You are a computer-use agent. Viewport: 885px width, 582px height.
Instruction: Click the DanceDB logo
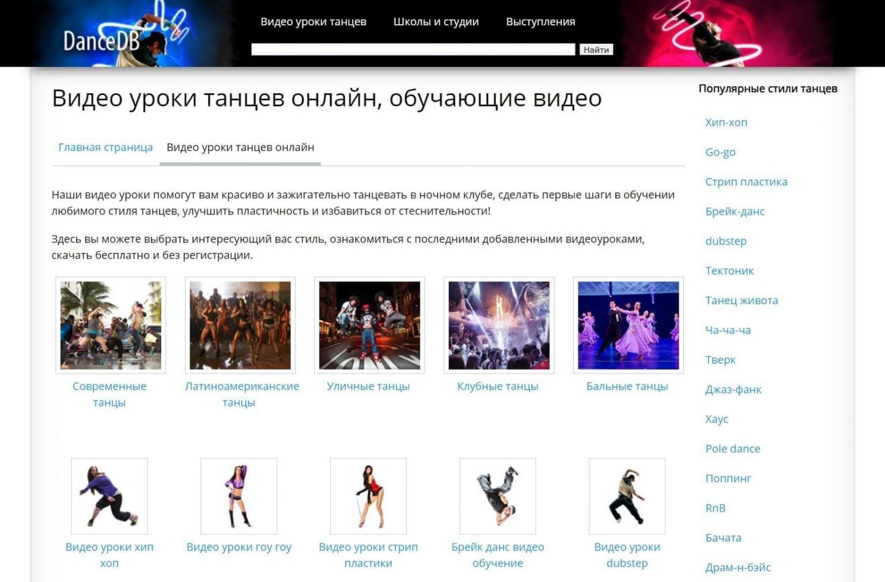[101, 41]
